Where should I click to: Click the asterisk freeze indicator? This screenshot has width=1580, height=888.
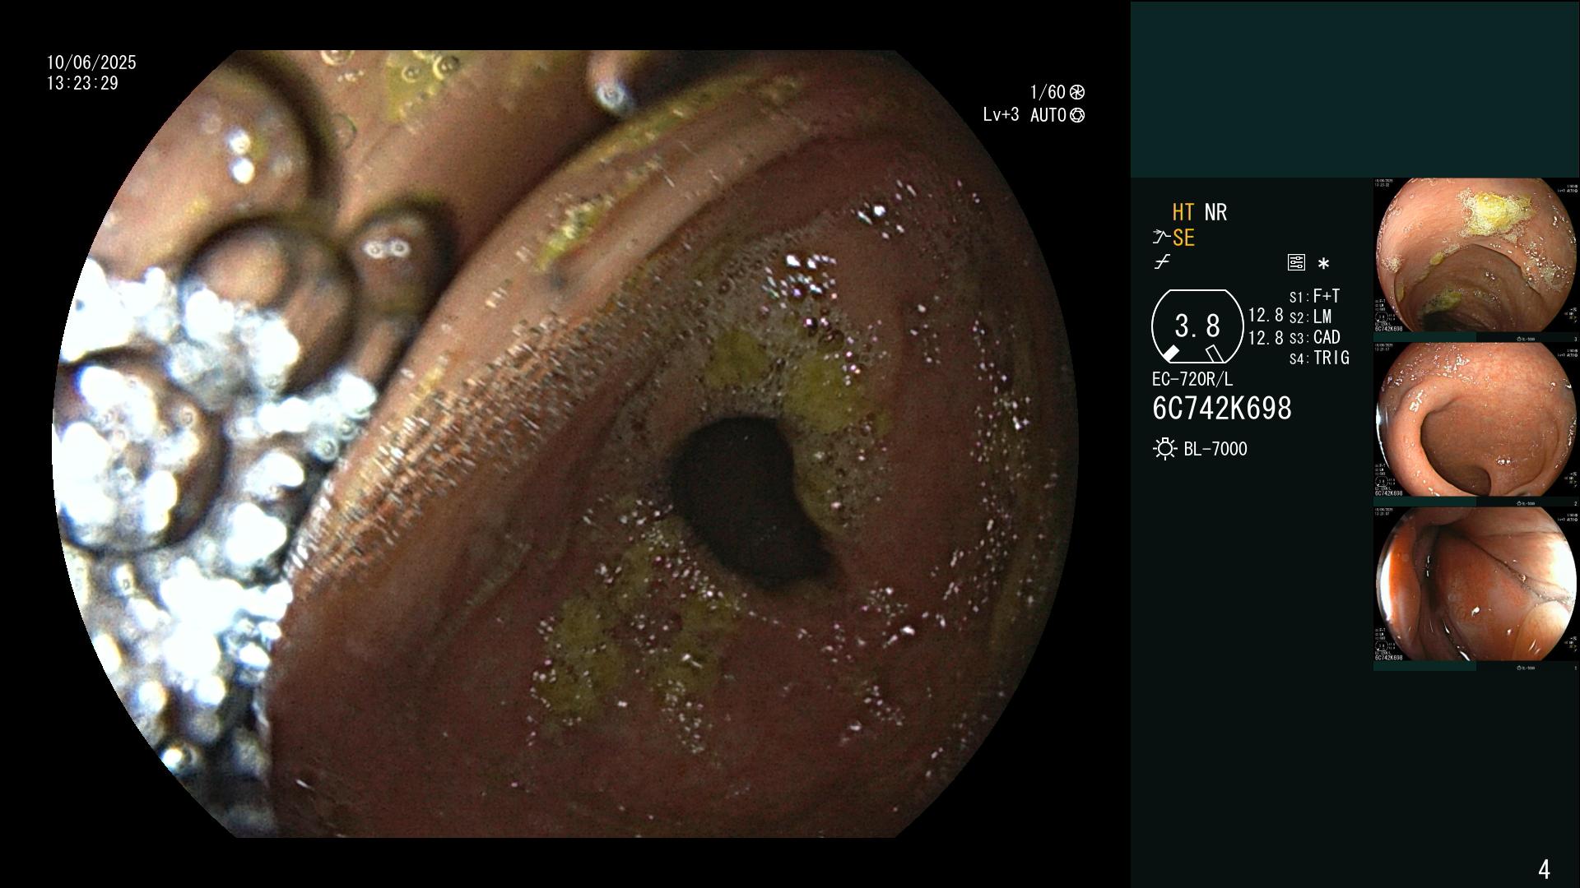pyautogui.click(x=1323, y=264)
